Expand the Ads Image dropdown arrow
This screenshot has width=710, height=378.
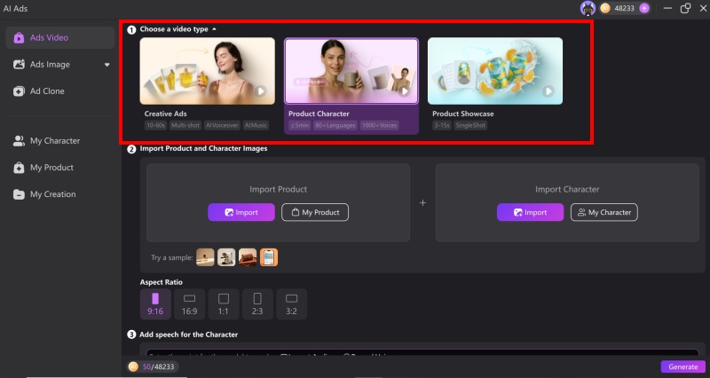[x=106, y=65]
